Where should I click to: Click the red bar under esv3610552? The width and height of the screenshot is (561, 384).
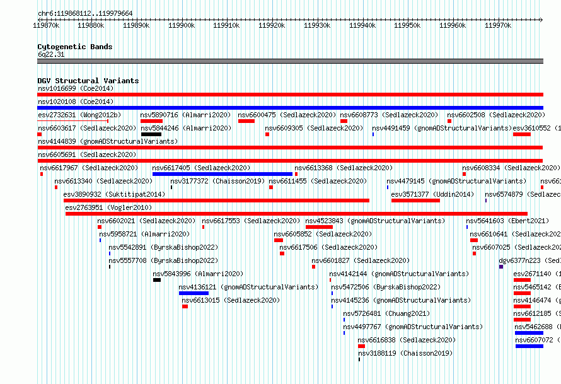522,134
